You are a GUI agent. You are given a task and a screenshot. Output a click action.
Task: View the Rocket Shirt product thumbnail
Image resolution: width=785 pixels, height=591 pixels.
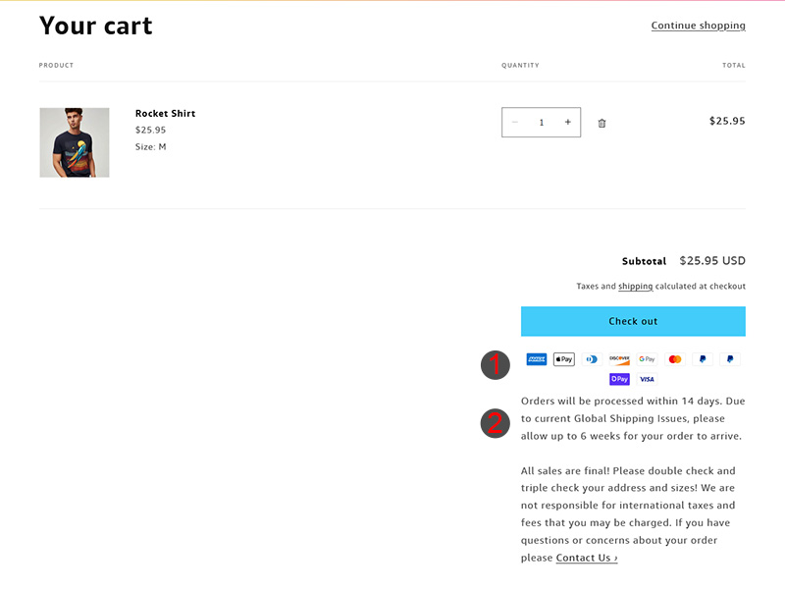click(74, 141)
